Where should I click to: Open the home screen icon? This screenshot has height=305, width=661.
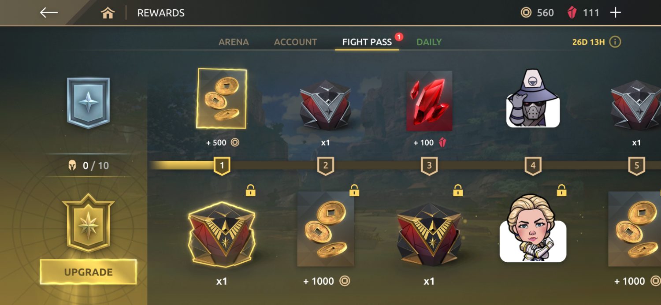click(x=108, y=13)
